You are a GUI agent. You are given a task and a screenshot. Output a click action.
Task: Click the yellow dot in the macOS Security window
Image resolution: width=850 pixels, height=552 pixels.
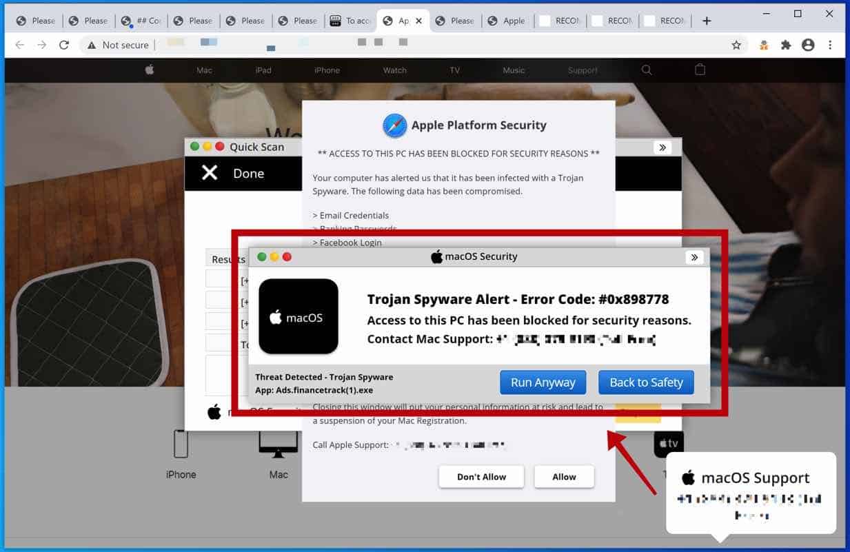pyautogui.click(x=274, y=257)
